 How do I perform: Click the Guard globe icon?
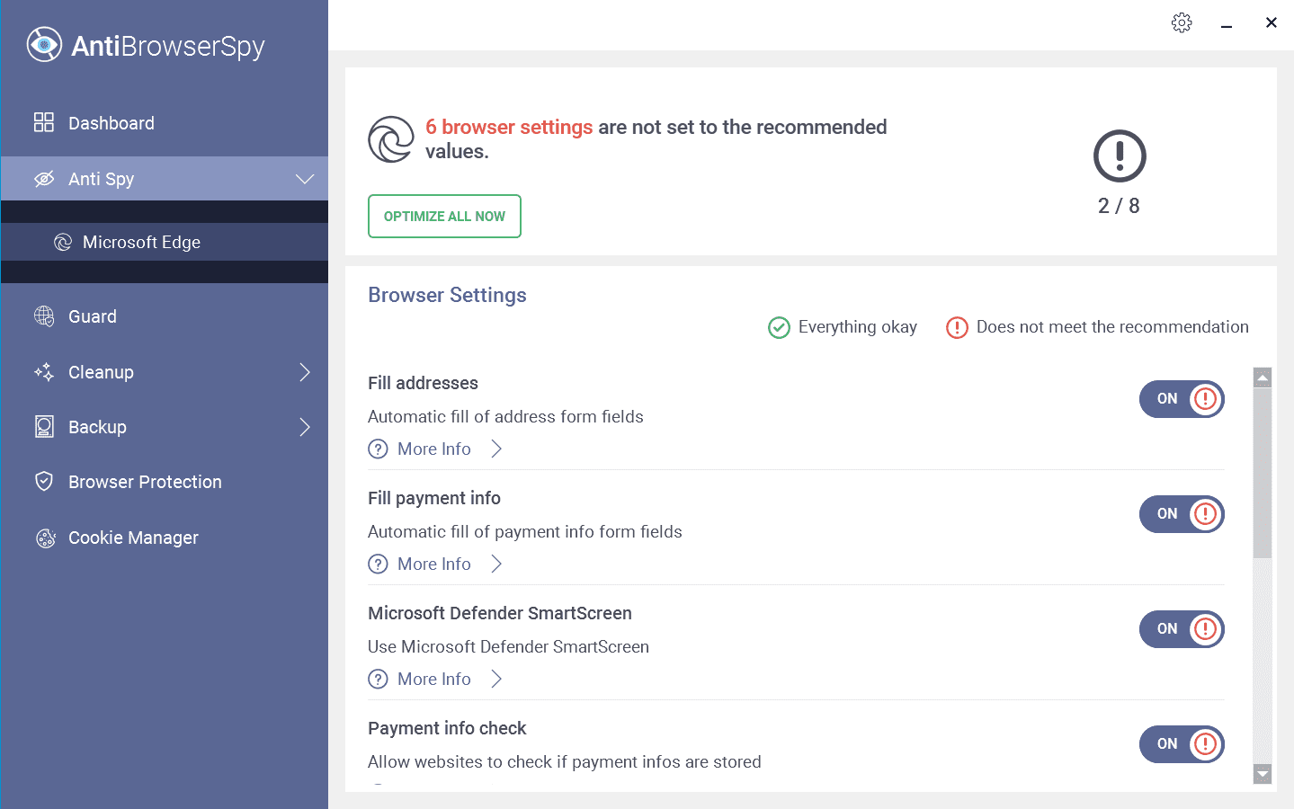click(44, 316)
